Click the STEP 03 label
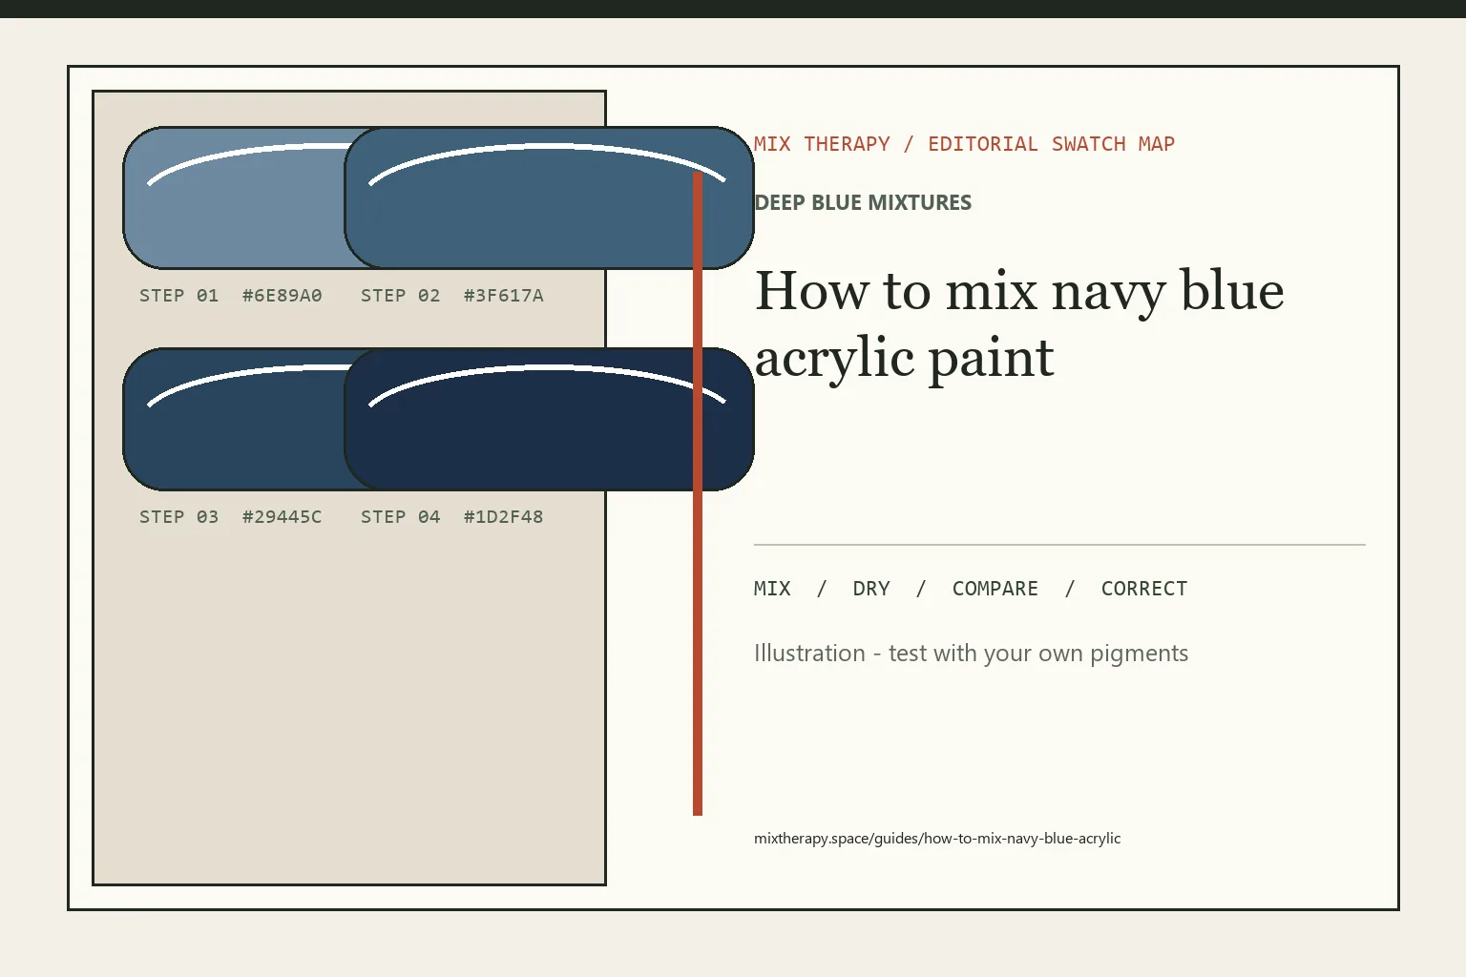This screenshot has width=1466, height=977. [179, 517]
